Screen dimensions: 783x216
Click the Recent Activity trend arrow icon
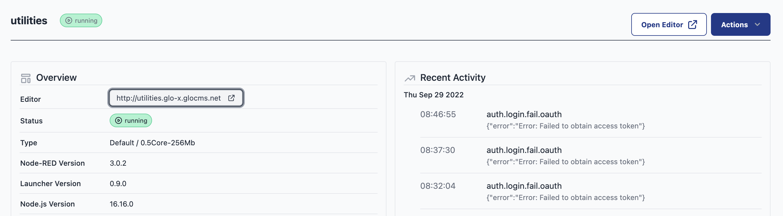410,78
